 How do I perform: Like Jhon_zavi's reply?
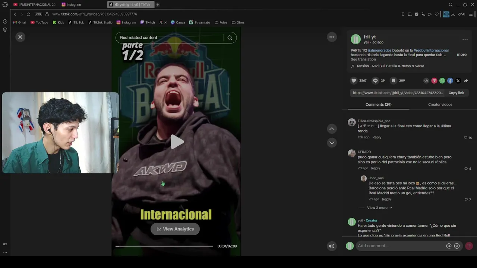(x=466, y=200)
